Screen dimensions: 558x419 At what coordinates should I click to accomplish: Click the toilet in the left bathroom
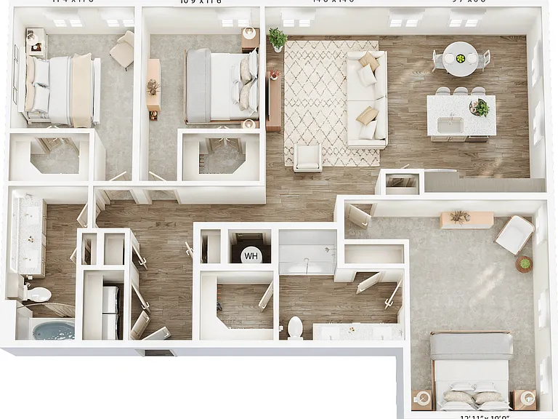point(38,295)
